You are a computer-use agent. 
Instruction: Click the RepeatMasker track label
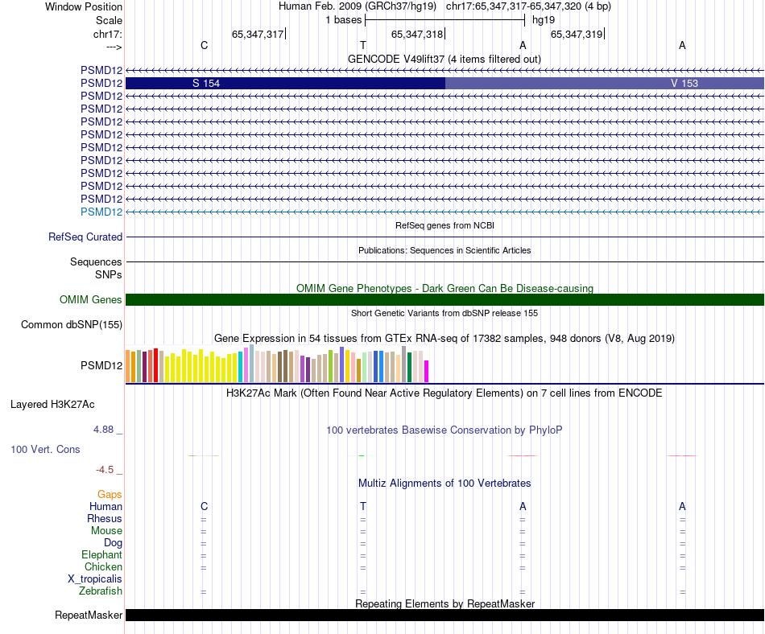[89, 615]
